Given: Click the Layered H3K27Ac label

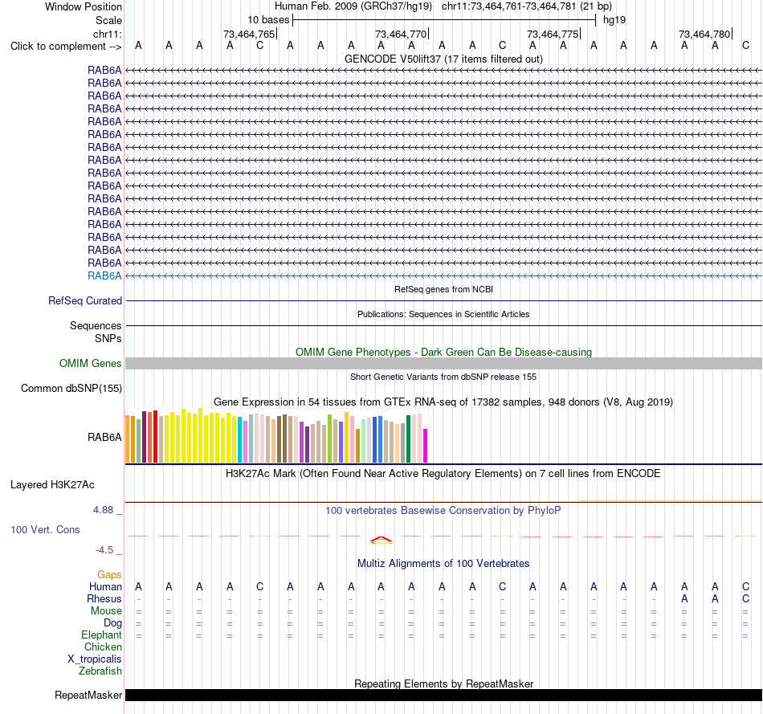Looking at the screenshot, I should pyautogui.click(x=52, y=485).
